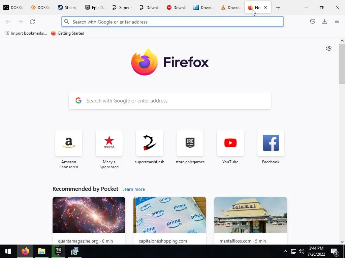Select Firefox icon in the taskbar

click(x=25, y=251)
